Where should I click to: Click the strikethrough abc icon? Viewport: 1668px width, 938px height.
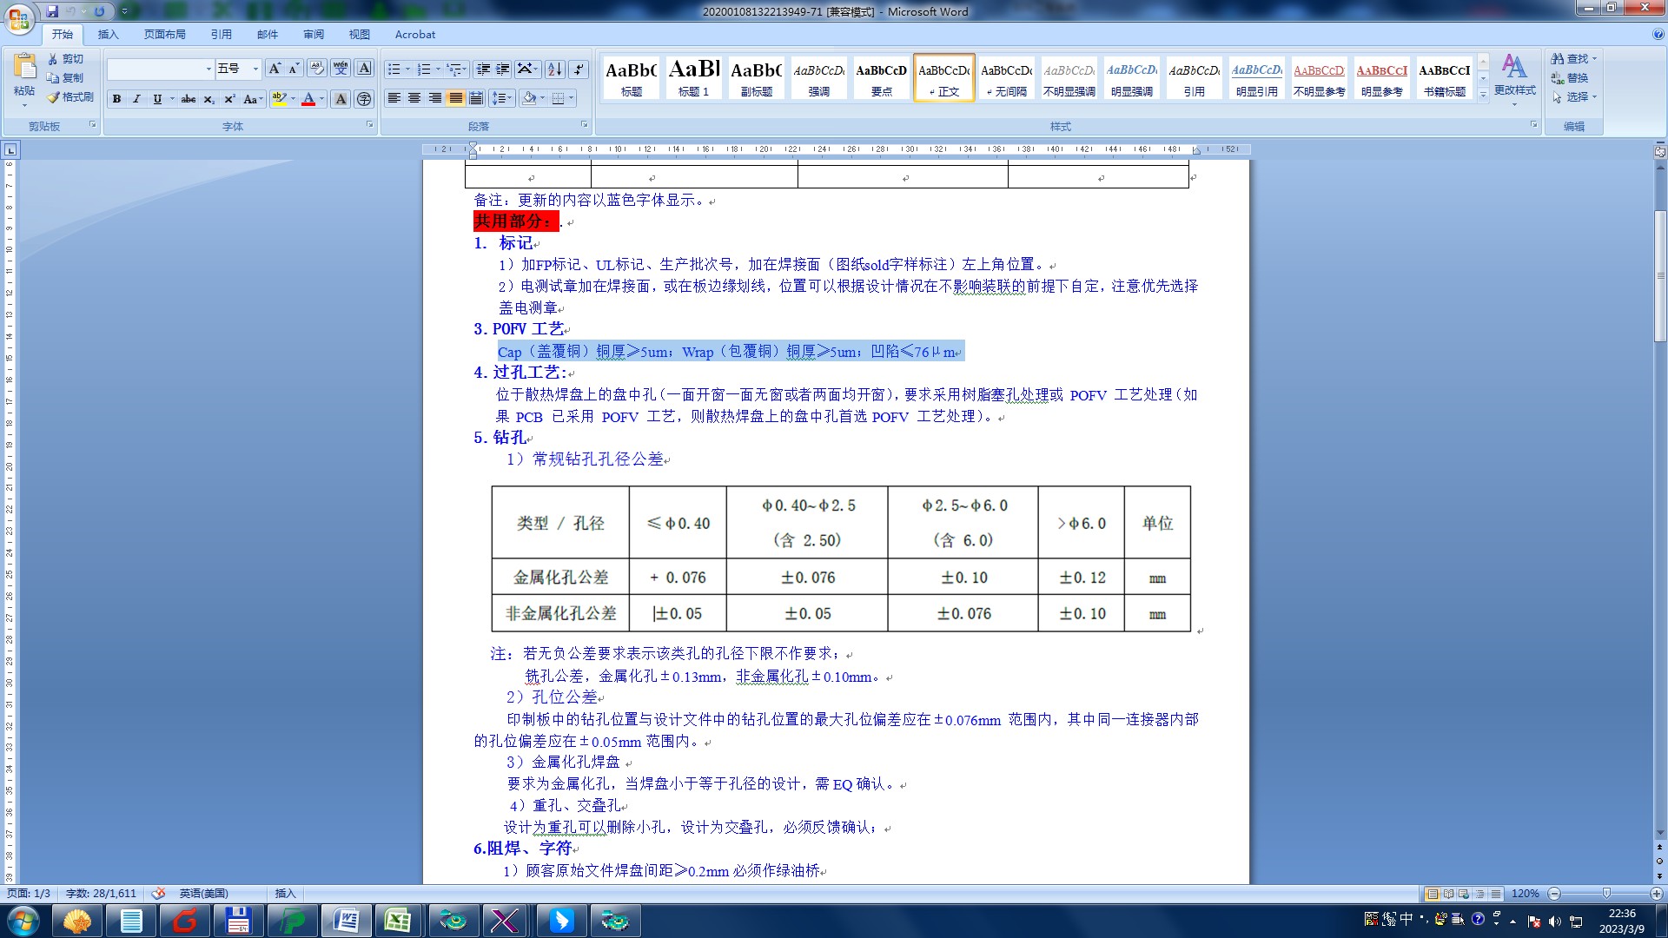[188, 99]
